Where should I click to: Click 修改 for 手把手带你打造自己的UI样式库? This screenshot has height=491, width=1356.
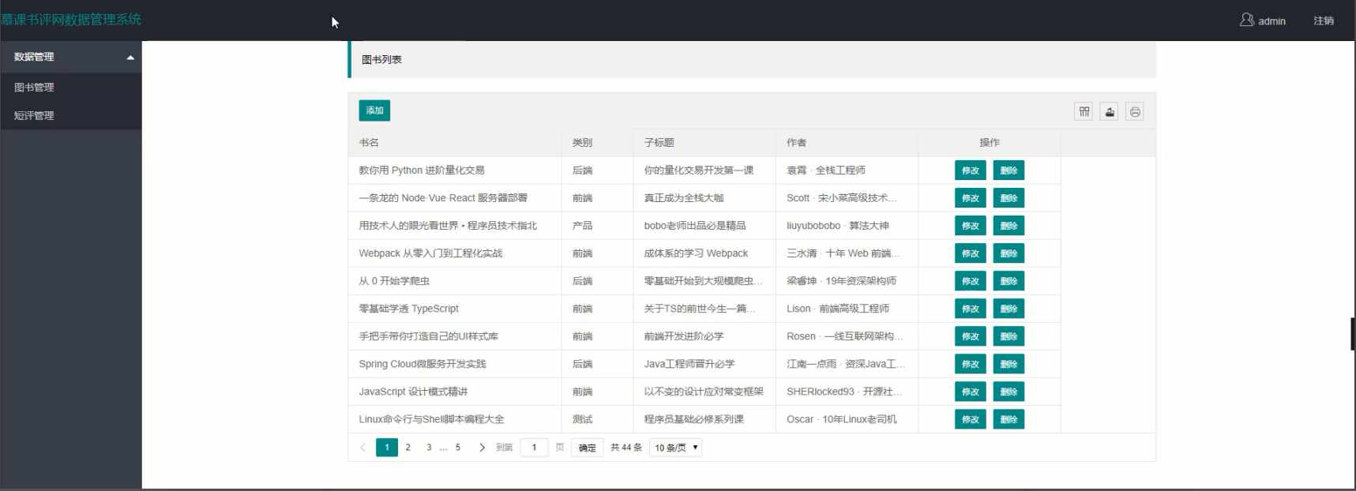click(971, 336)
